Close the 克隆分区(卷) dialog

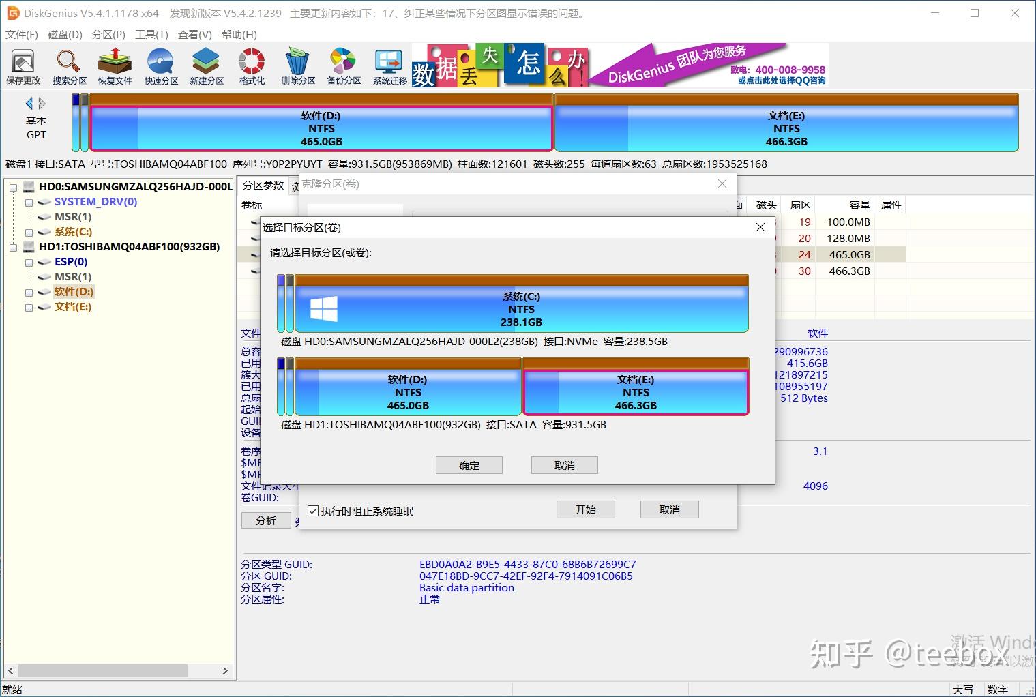(x=722, y=183)
